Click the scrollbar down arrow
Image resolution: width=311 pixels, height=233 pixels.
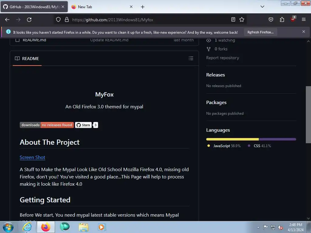tap(308, 218)
